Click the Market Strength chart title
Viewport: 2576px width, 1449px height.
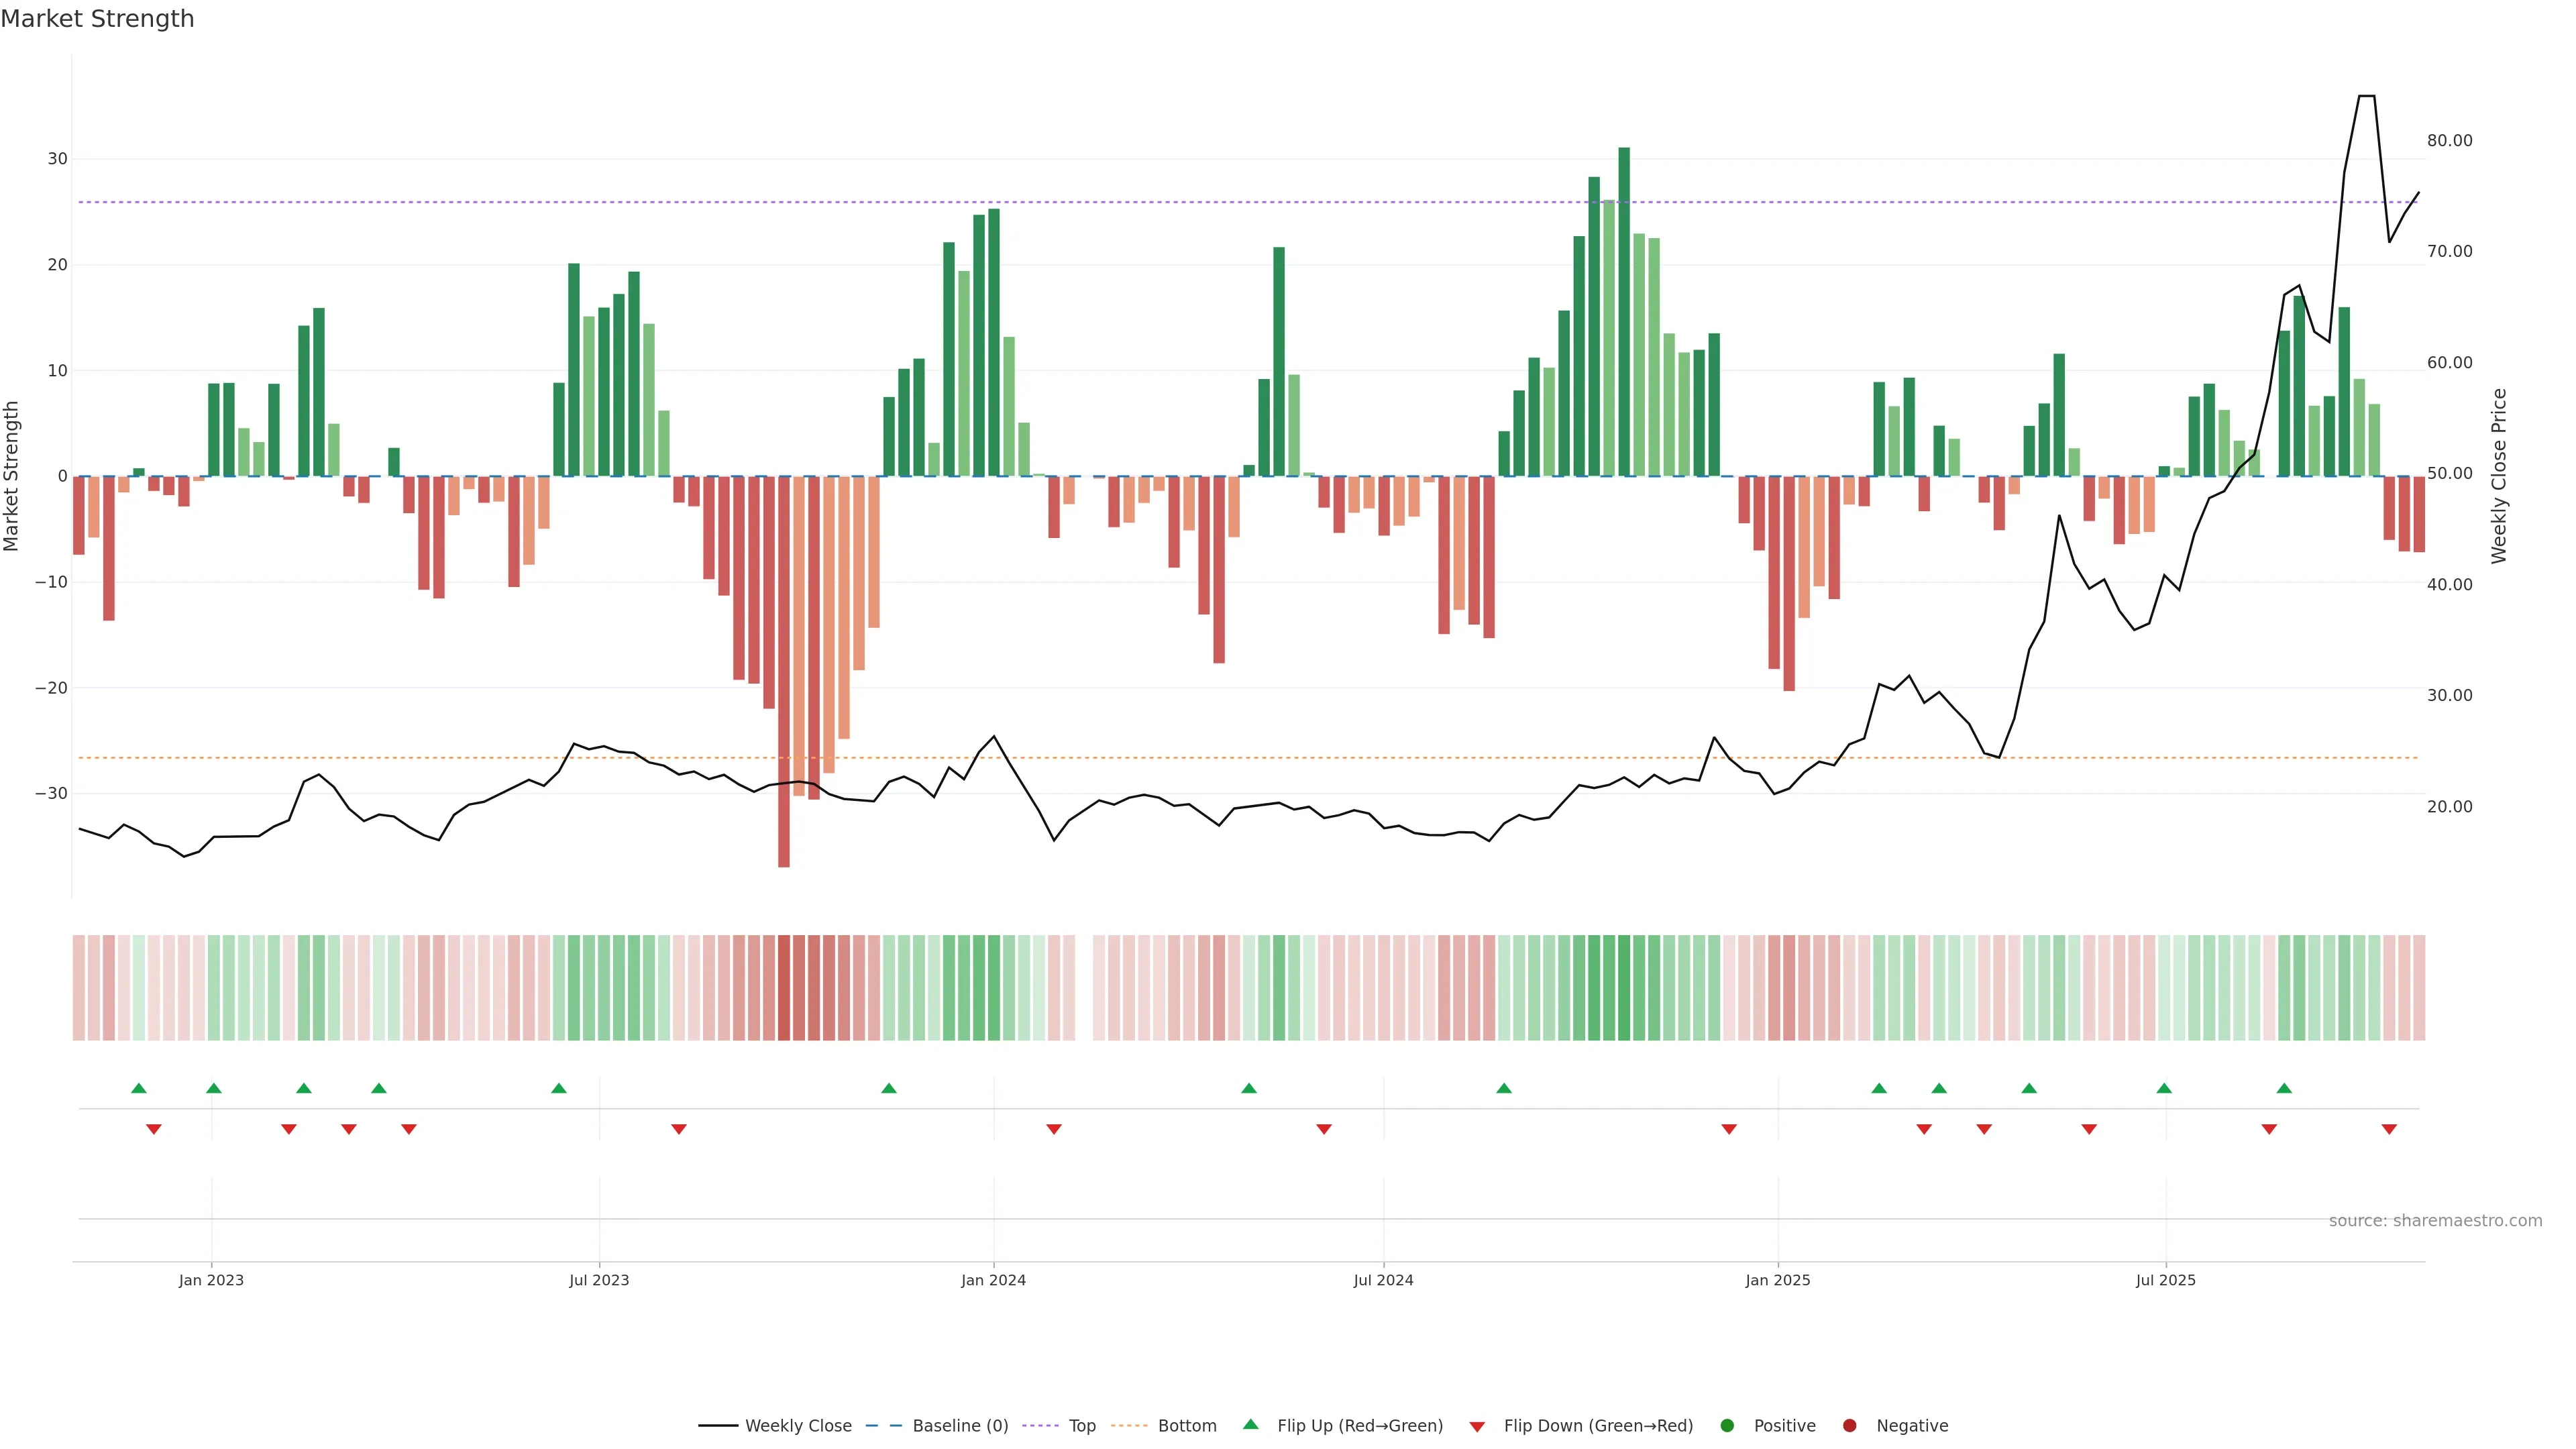pyautogui.click(x=97, y=19)
